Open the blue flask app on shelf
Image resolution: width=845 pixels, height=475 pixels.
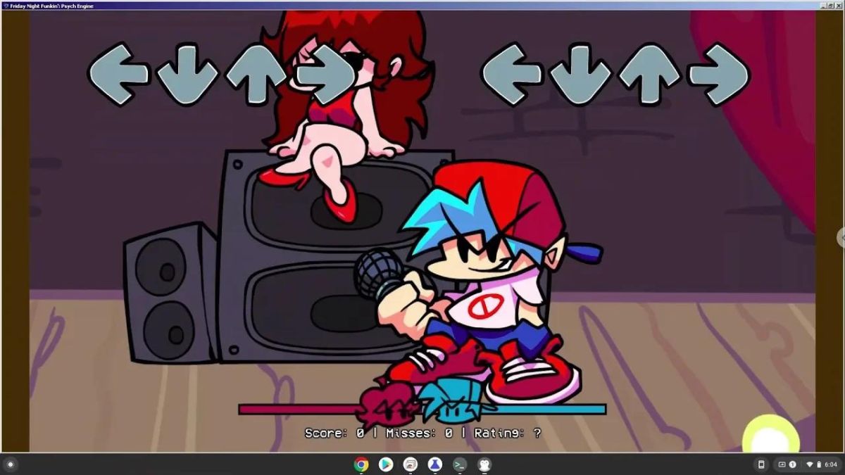(435, 464)
